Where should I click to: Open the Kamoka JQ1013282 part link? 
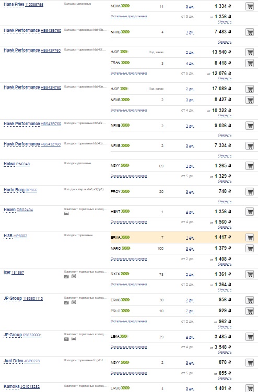point(30,386)
